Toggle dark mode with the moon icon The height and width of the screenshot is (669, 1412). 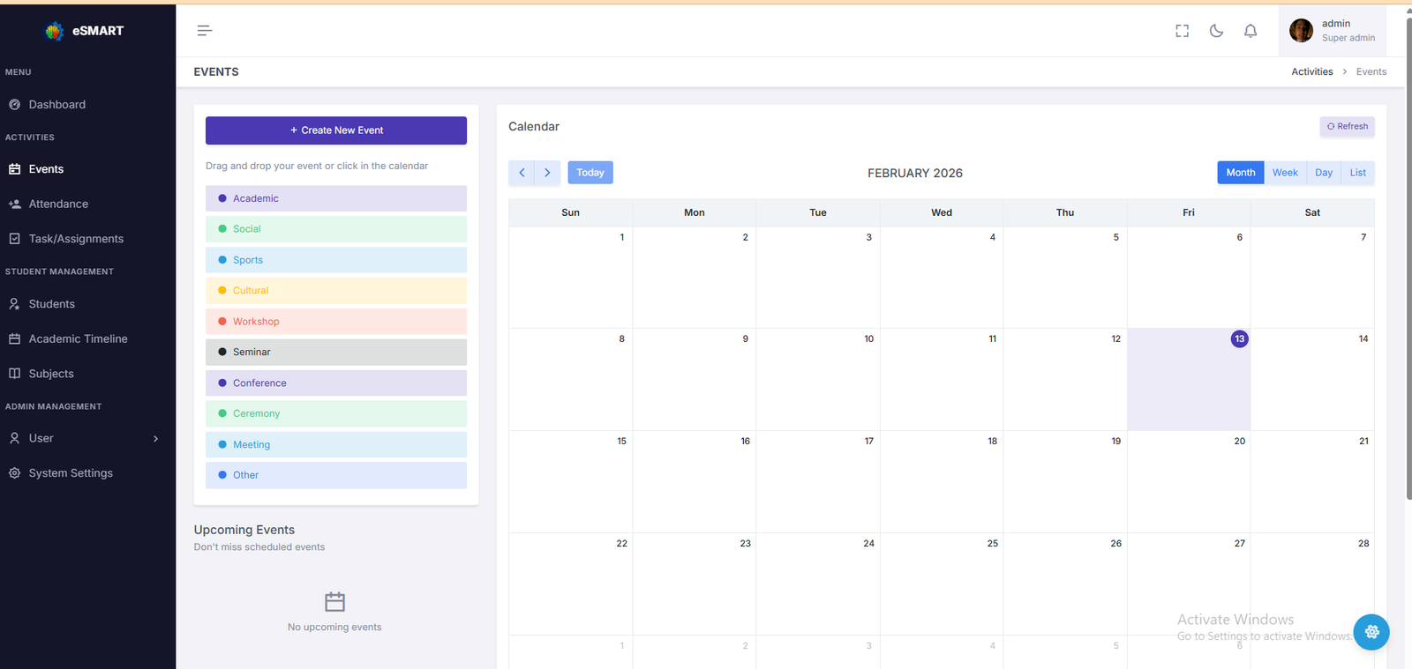[x=1216, y=31]
